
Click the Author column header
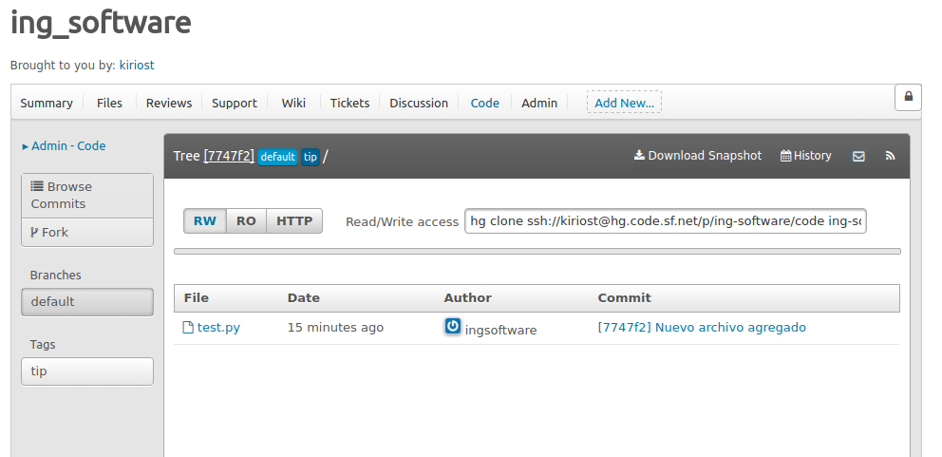coord(467,297)
